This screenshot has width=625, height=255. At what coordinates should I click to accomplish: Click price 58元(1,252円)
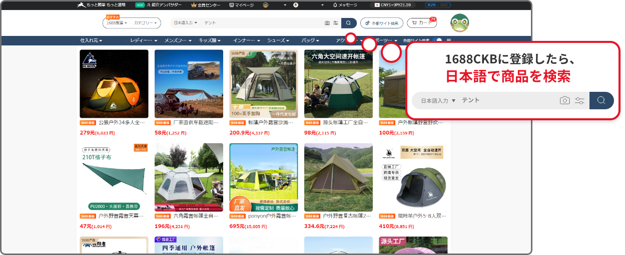click(170, 133)
